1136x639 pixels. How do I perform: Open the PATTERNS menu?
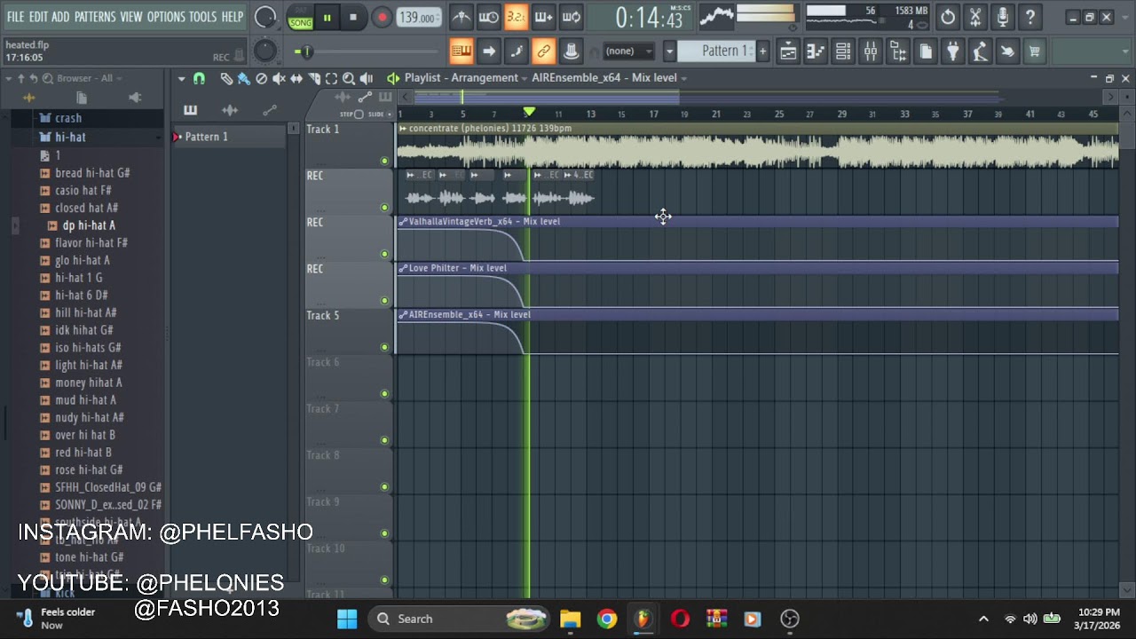pyautogui.click(x=94, y=17)
